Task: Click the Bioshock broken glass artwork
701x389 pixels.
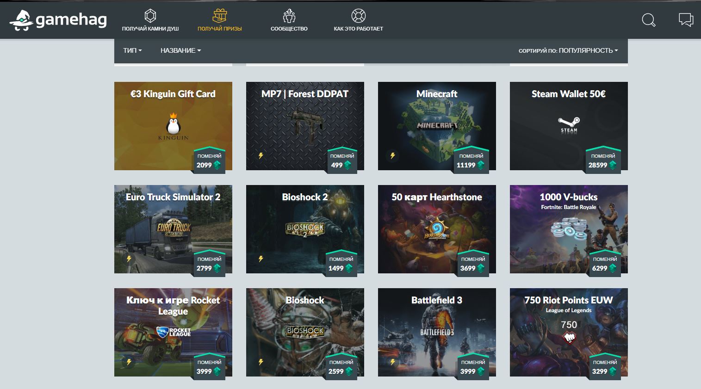Action: pos(305,332)
